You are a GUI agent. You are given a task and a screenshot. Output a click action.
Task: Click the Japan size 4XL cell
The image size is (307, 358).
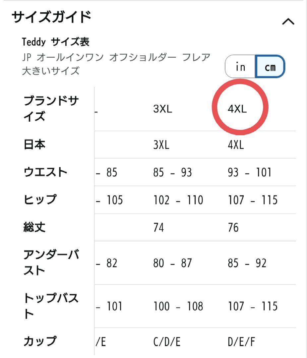tap(236, 145)
